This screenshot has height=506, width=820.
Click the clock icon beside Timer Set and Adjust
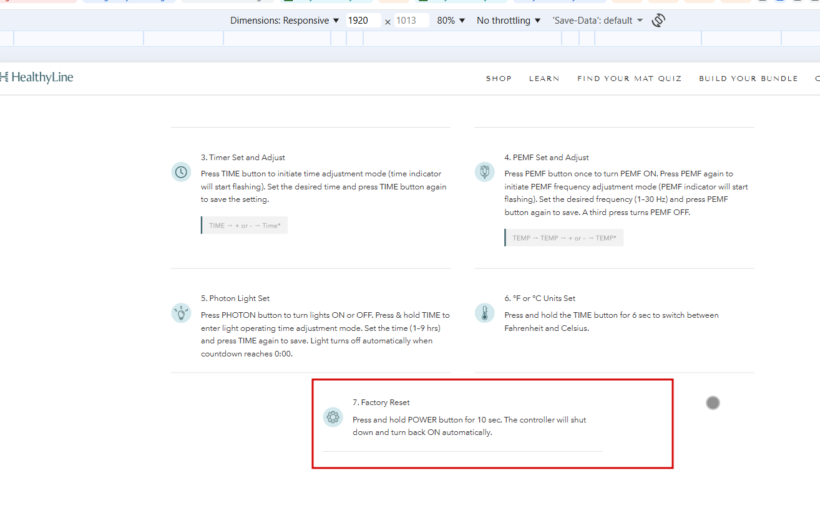tap(181, 172)
